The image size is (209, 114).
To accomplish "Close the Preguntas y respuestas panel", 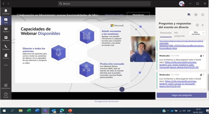I will (x=202, y=25).
